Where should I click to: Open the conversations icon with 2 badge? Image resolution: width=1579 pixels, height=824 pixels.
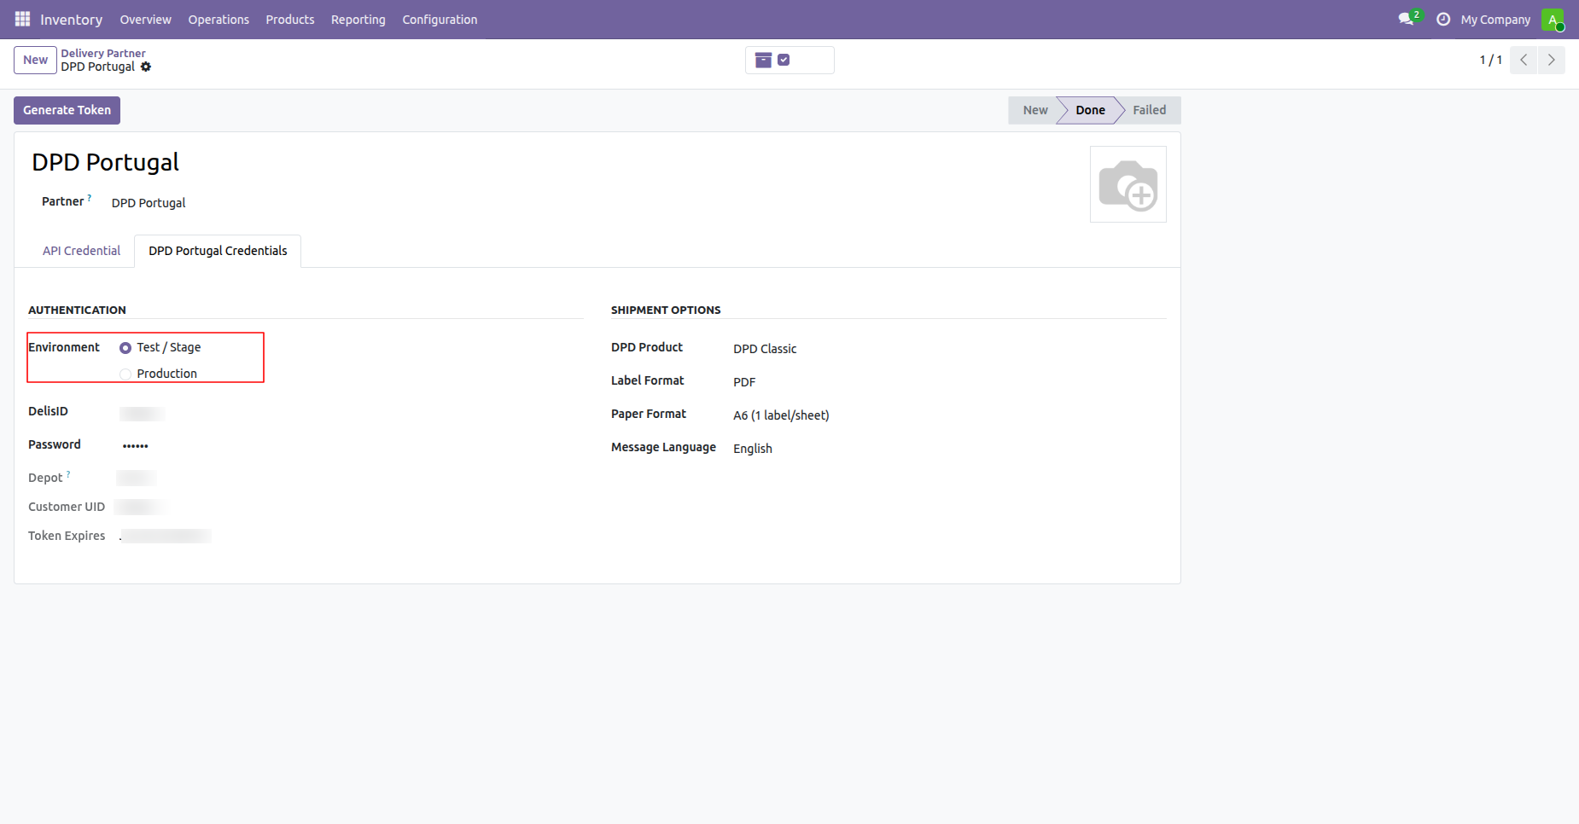coord(1409,19)
